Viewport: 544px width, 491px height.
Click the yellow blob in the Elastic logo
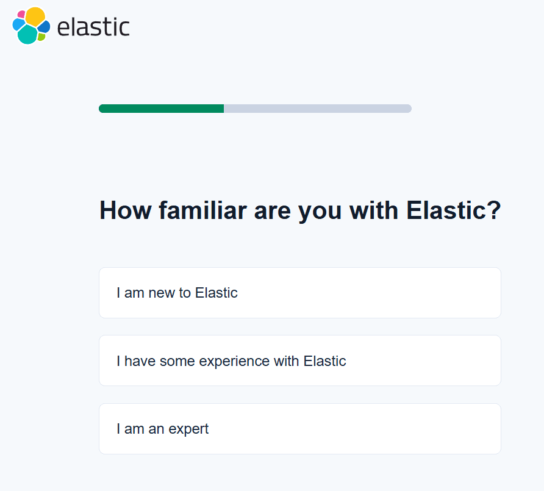pyautogui.click(x=36, y=16)
